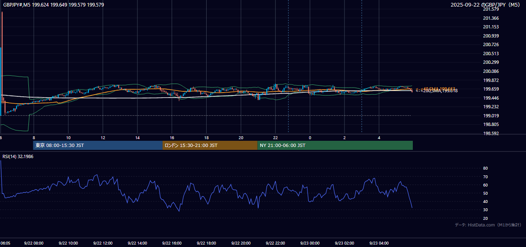Click price axis label 201.366
The width and height of the screenshot is (526, 247).
click(491, 18)
